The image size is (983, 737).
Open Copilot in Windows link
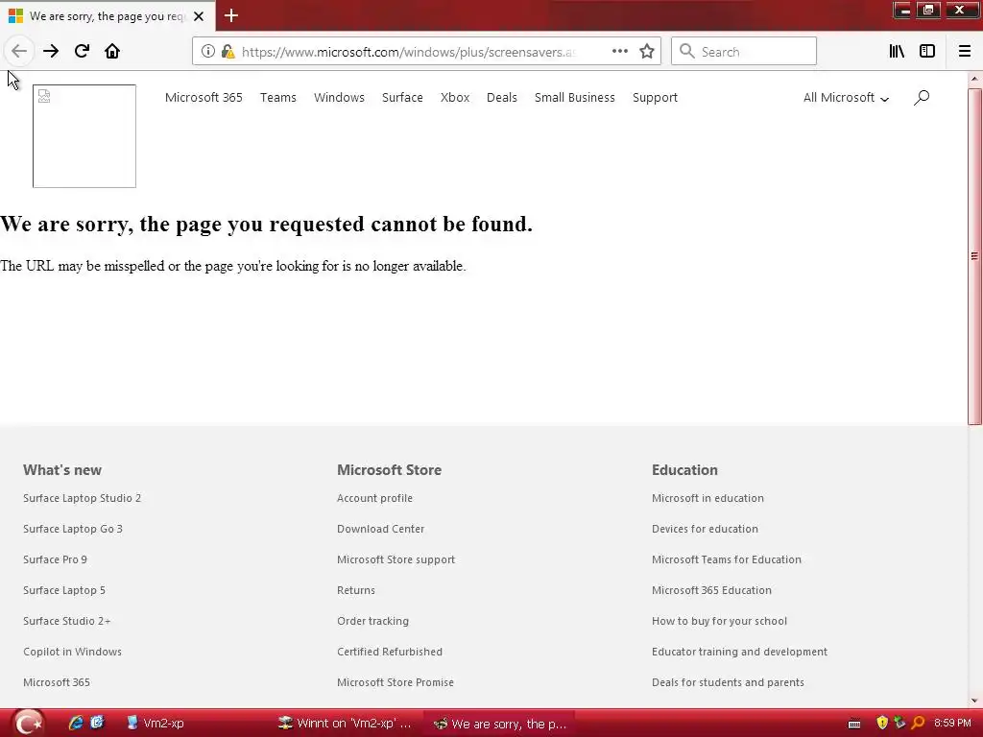[x=72, y=652]
